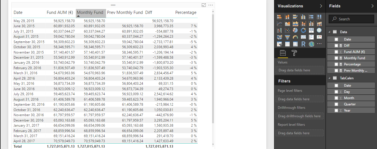
Task: Select the Ribbon chart visualization
Action: (x=319, y=24)
